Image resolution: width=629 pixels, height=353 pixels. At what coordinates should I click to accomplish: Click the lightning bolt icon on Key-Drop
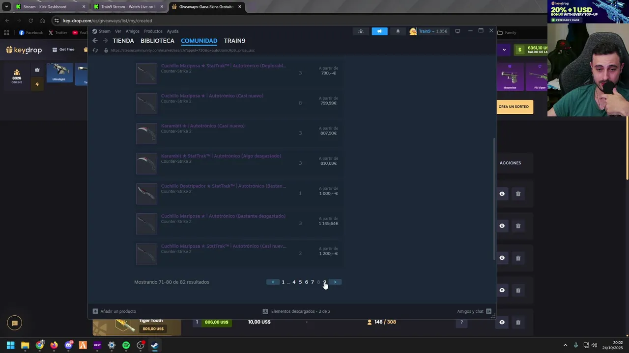[37, 84]
